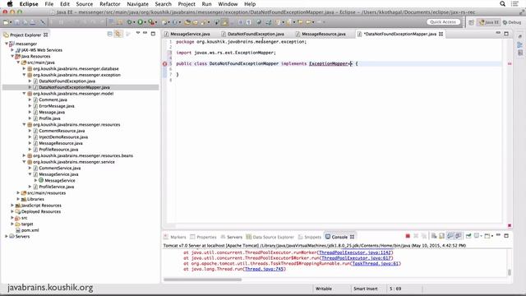Click the Pin Console icon
Screen dimensions: 526x296
[x=468, y=236]
